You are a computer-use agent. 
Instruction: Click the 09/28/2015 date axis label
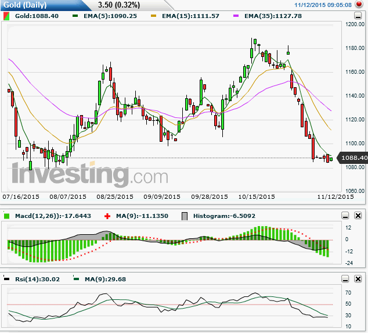(x=210, y=196)
